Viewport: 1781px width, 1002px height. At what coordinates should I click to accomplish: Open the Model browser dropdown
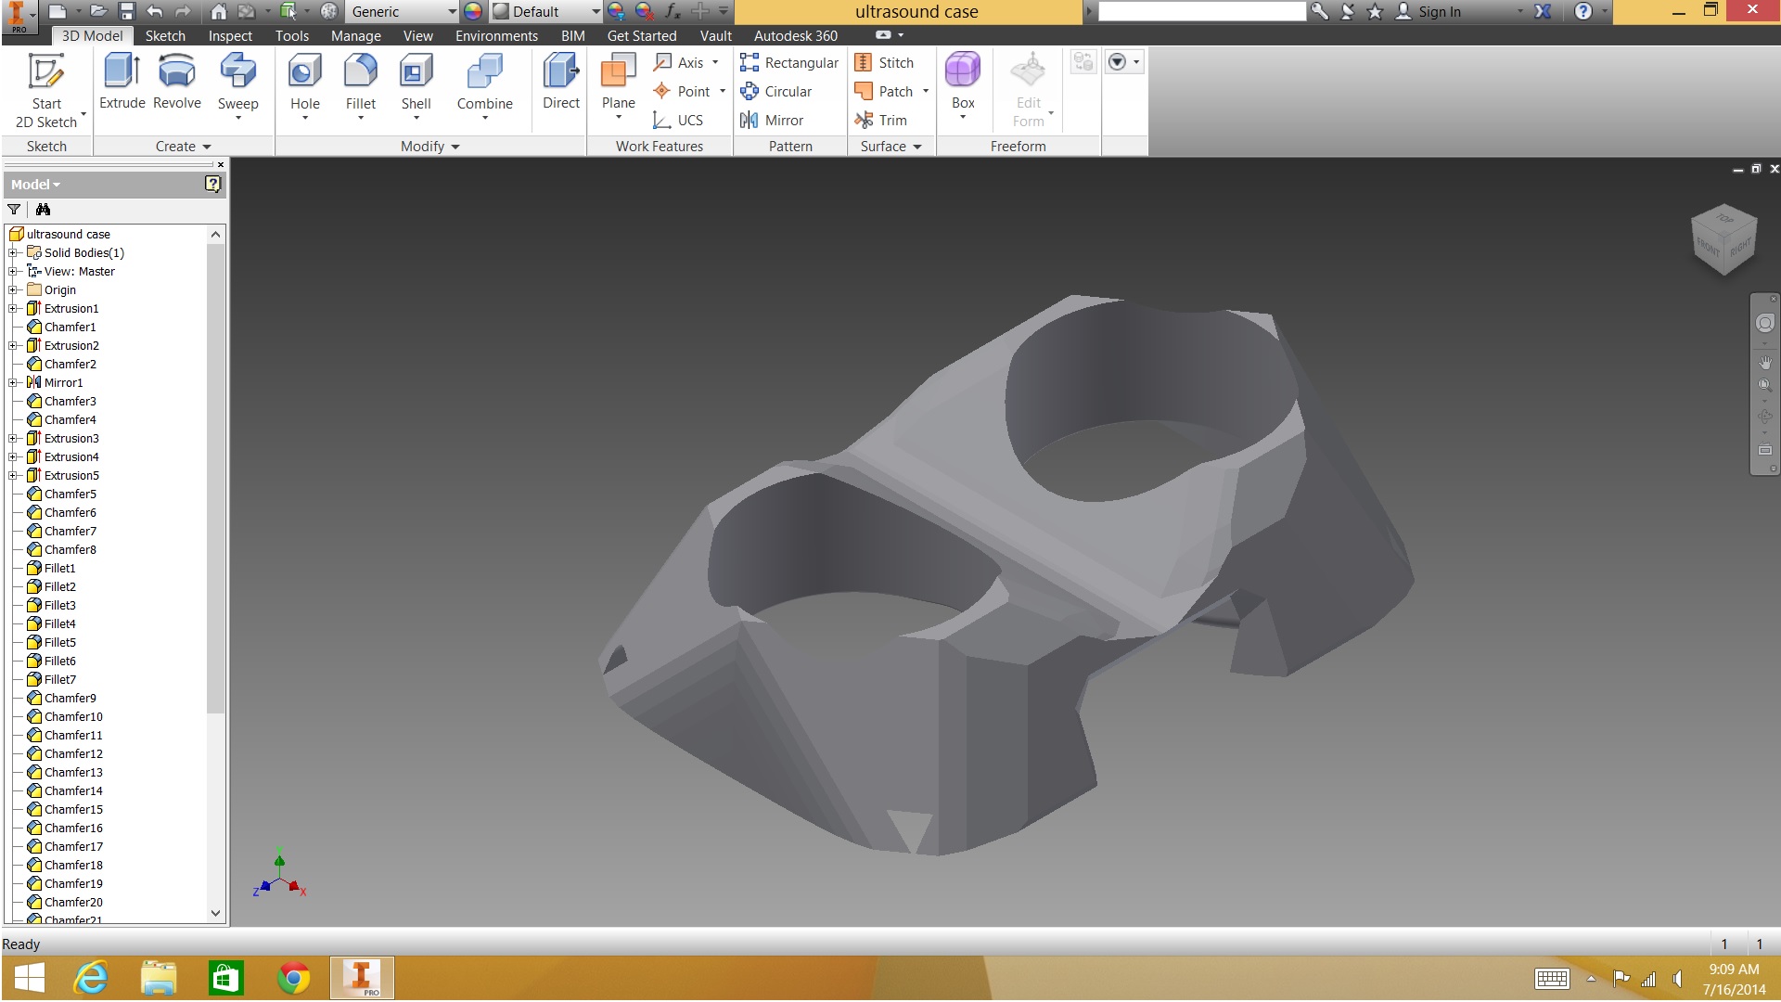coord(35,184)
